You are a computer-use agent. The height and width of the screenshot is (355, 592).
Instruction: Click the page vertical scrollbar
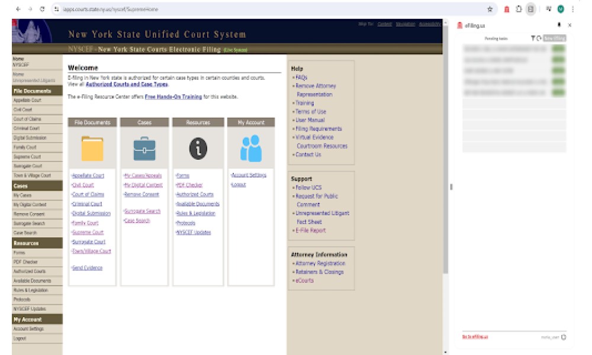tap(446, 149)
